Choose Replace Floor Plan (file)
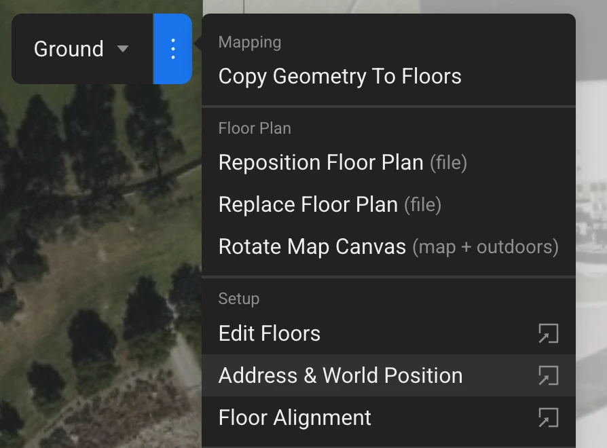Image resolution: width=607 pixels, height=448 pixels. click(x=388, y=204)
